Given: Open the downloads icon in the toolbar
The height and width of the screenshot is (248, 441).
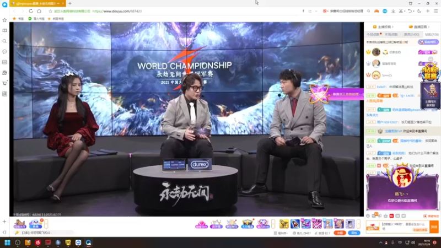Looking at the screenshot, I should pyautogui.click(x=393, y=11).
